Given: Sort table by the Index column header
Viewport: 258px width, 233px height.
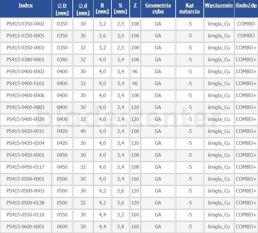Looking at the screenshot, I should click(x=25, y=5).
